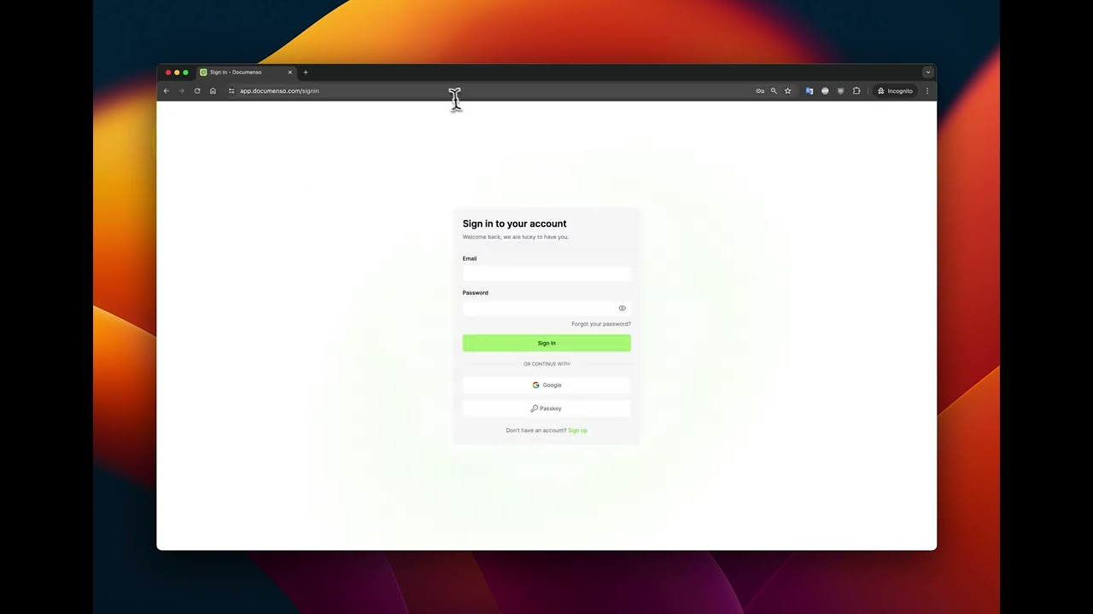Click the shield extension icon
The height and width of the screenshot is (614, 1093).
click(x=840, y=91)
